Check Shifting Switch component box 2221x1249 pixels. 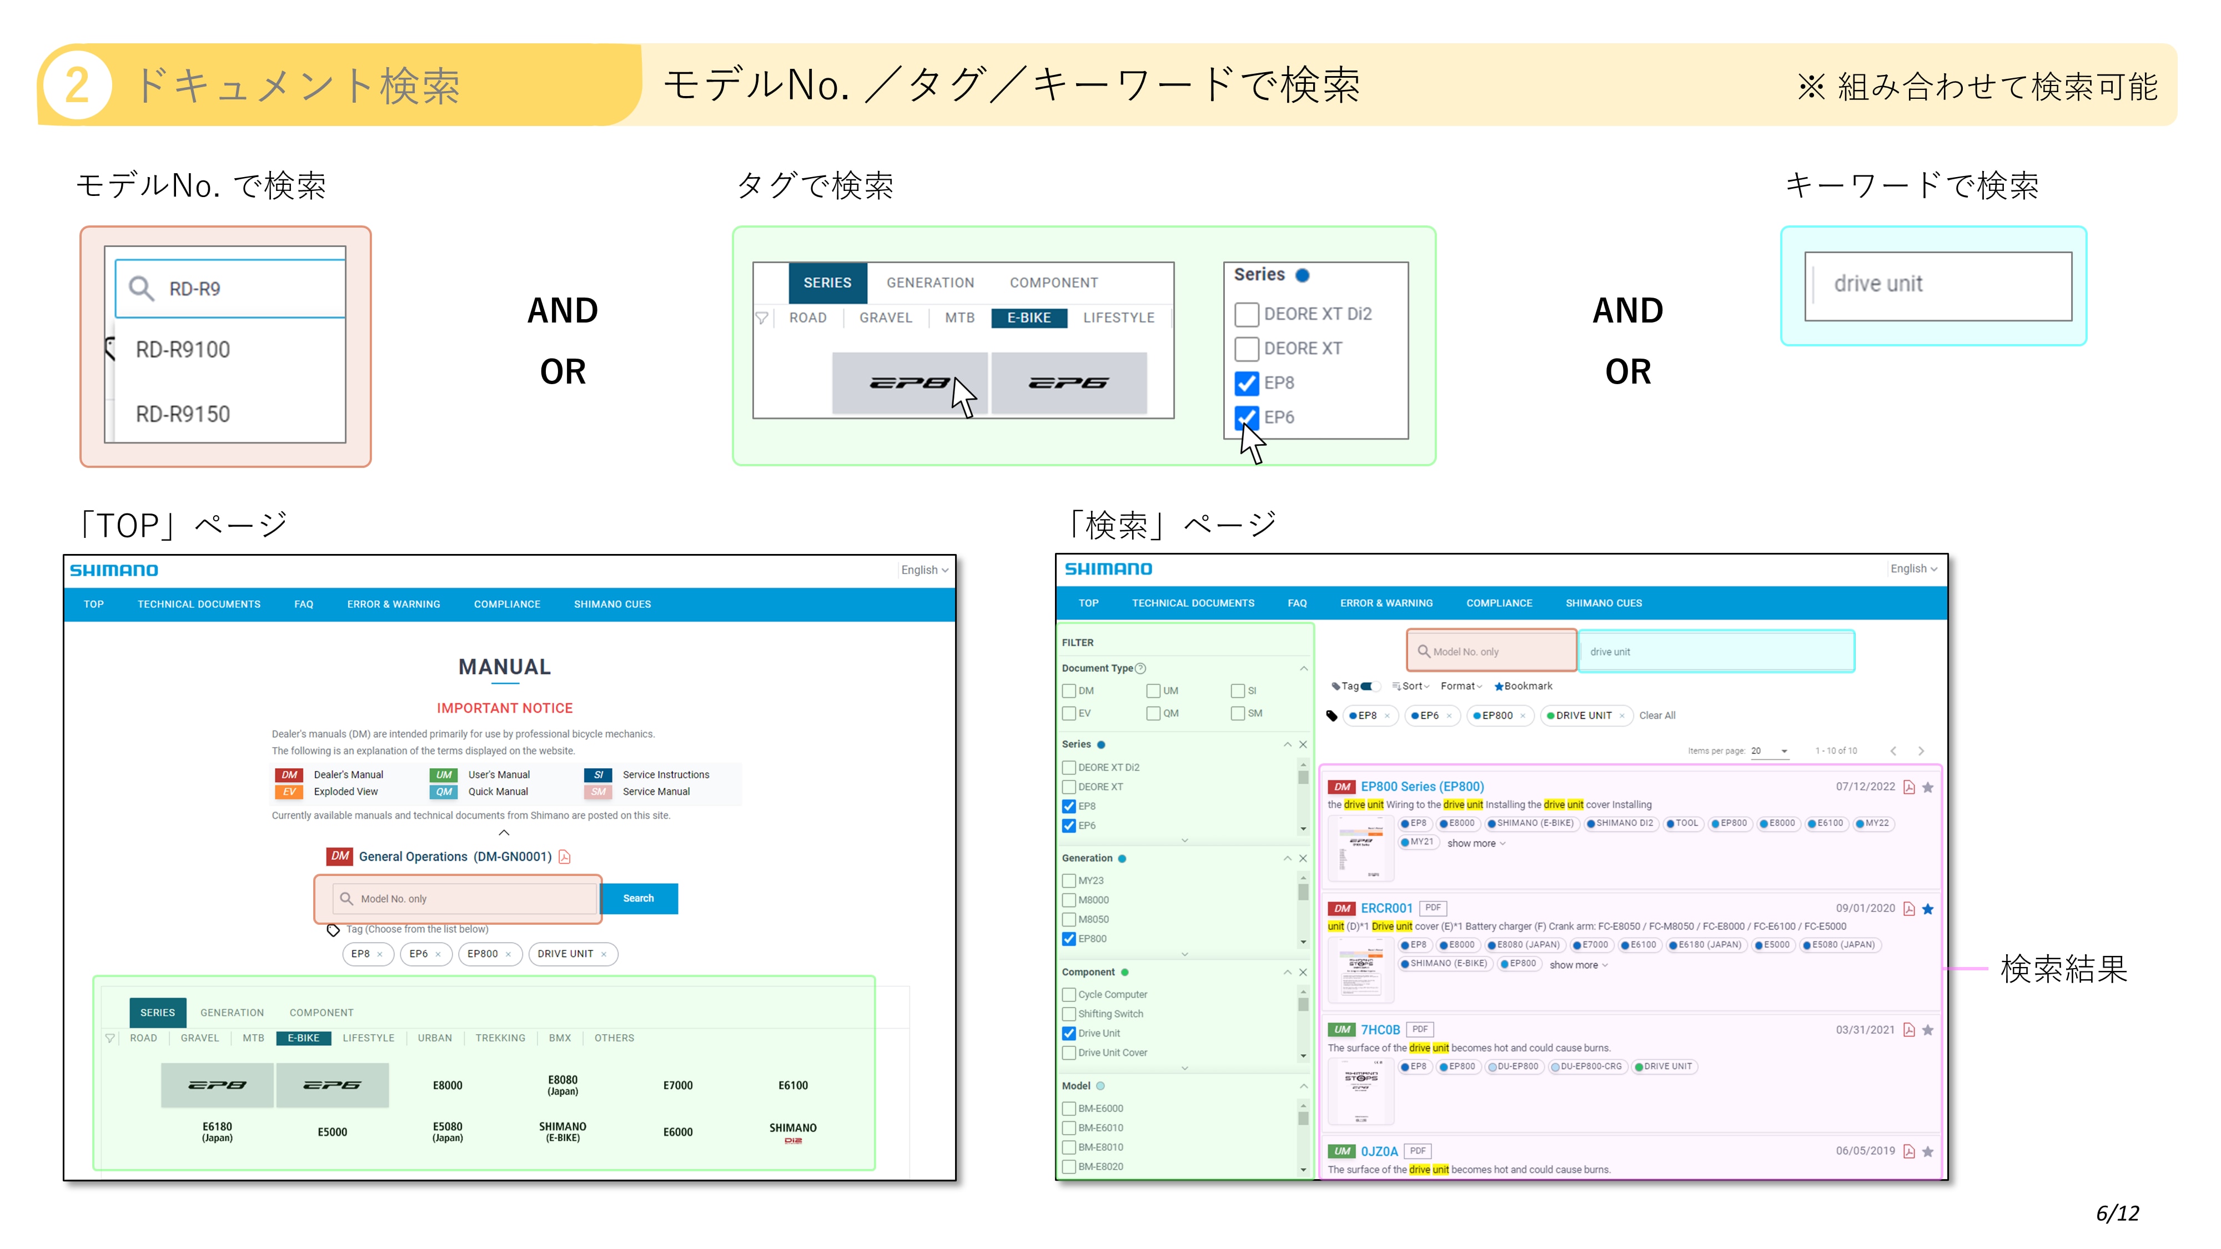coord(1069,1014)
